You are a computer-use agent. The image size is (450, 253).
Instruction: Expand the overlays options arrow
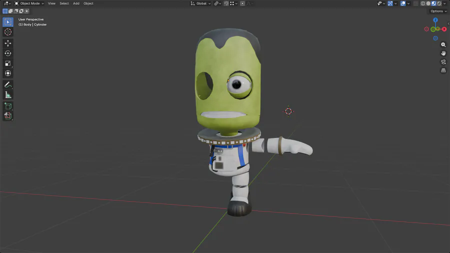tap(408, 3)
